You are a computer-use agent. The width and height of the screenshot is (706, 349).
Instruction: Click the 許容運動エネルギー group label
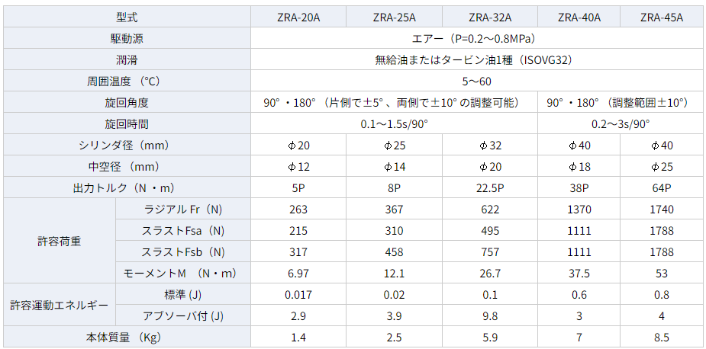pos(60,305)
